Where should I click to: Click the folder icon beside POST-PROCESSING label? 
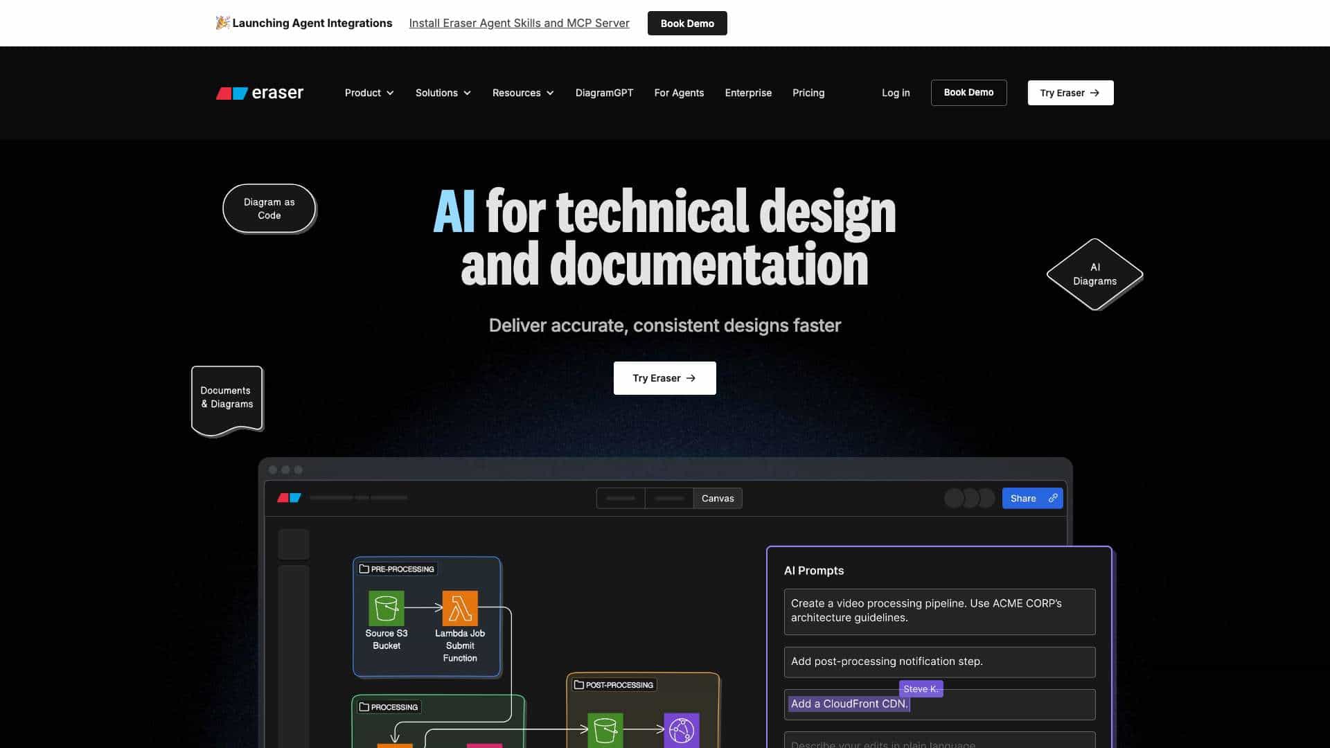578,685
